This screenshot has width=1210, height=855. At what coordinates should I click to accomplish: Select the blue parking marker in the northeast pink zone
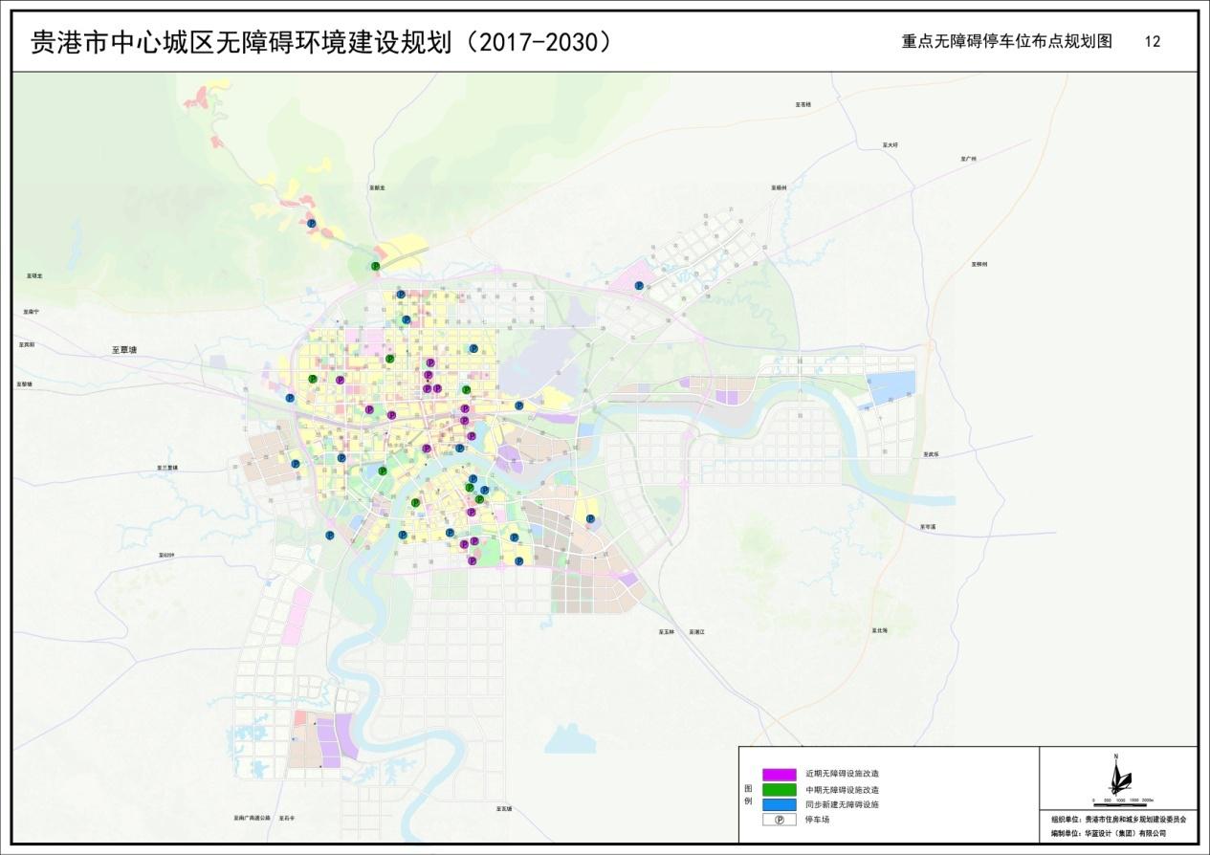(640, 285)
